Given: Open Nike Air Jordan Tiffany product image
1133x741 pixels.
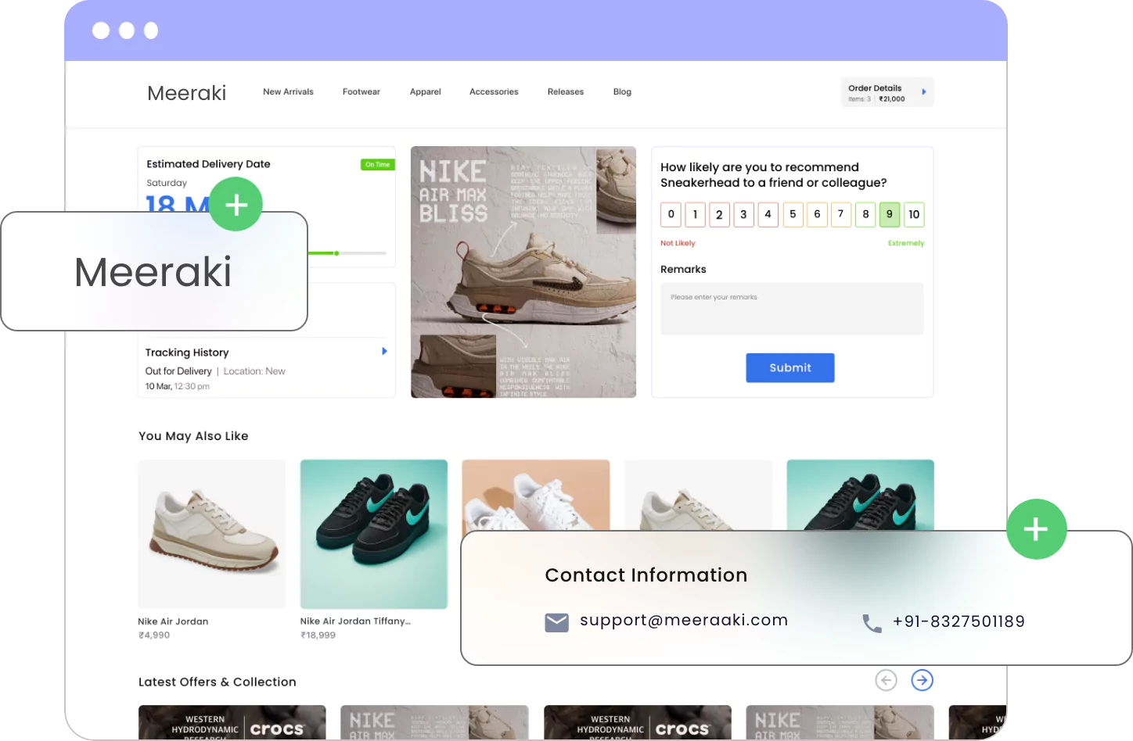Looking at the screenshot, I should tap(374, 534).
